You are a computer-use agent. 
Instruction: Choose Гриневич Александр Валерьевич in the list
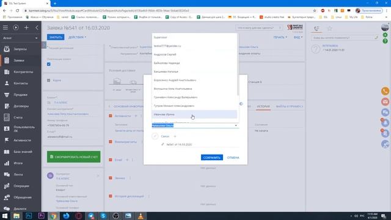pyautogui.click(x=194, y=97)
